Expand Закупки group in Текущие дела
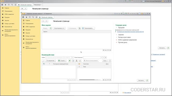This screenshot has width=172, height=96. pos(116,35)
